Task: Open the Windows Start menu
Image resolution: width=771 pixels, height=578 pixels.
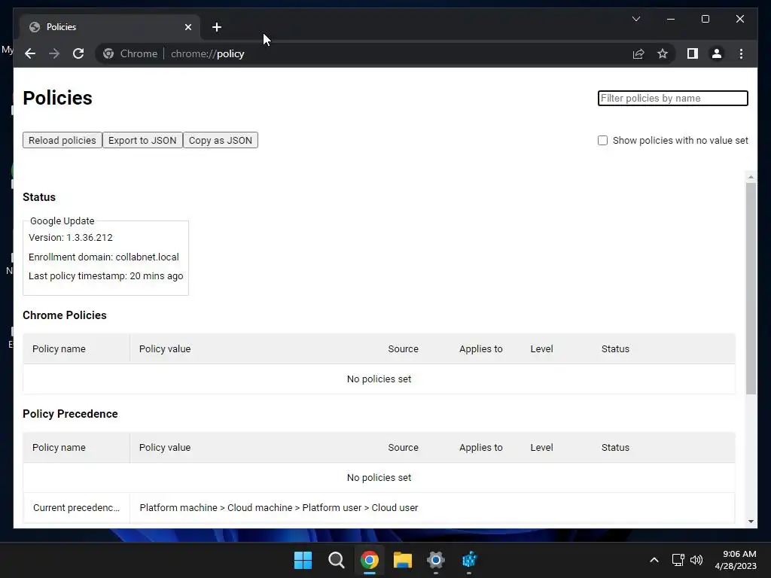Action: [x=303, y=560]
